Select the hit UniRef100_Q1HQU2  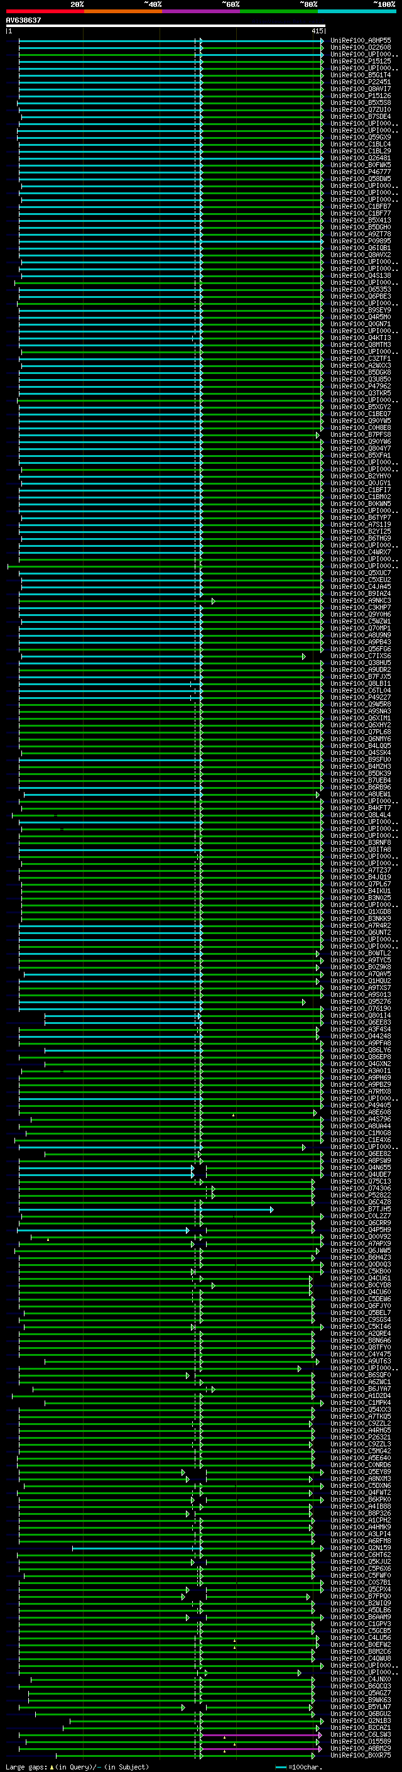pyautogui.click(x=361, y=981)
